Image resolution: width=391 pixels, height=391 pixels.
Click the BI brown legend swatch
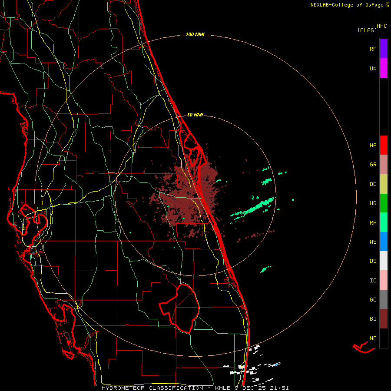384,319
